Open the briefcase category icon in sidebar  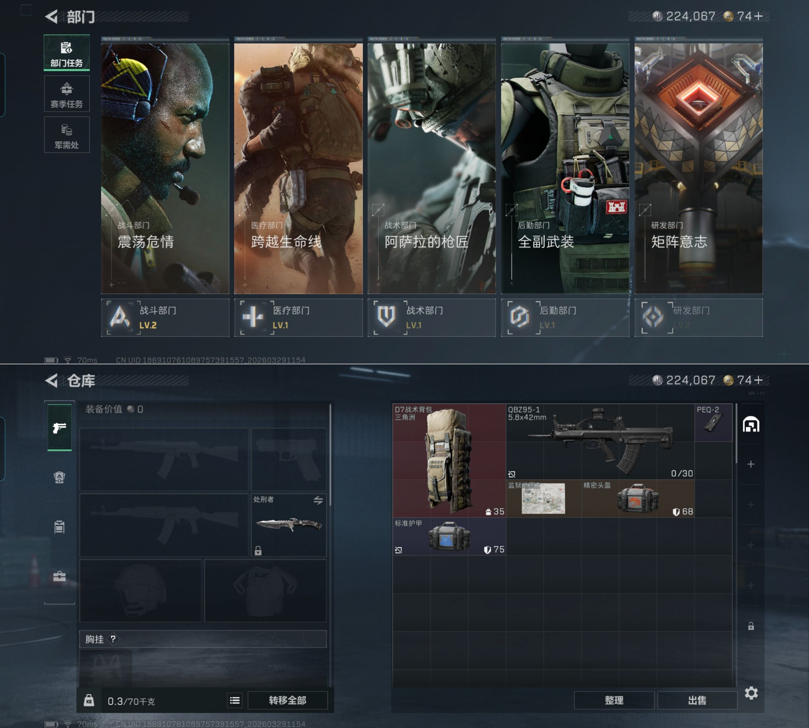(x=59, y=576)
